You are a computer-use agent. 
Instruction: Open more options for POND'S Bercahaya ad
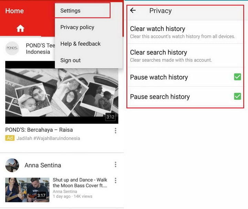coord(116,131)
